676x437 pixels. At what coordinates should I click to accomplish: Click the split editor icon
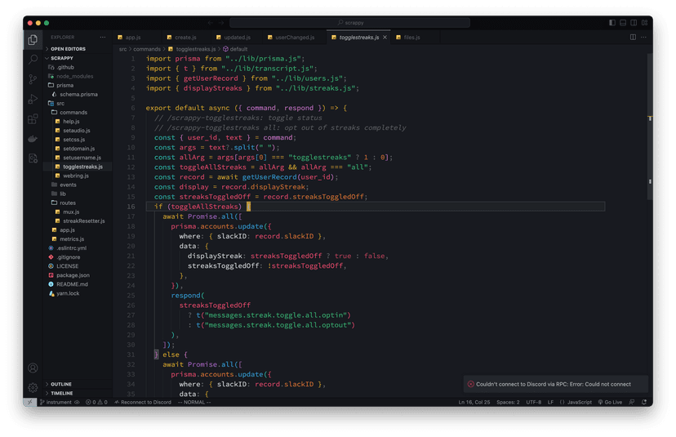click(x=633, y=37)
